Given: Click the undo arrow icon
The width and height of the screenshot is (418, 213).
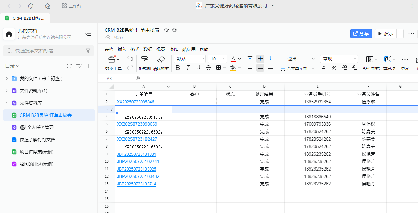Looking at the screenshot, I should coord(130,59).
